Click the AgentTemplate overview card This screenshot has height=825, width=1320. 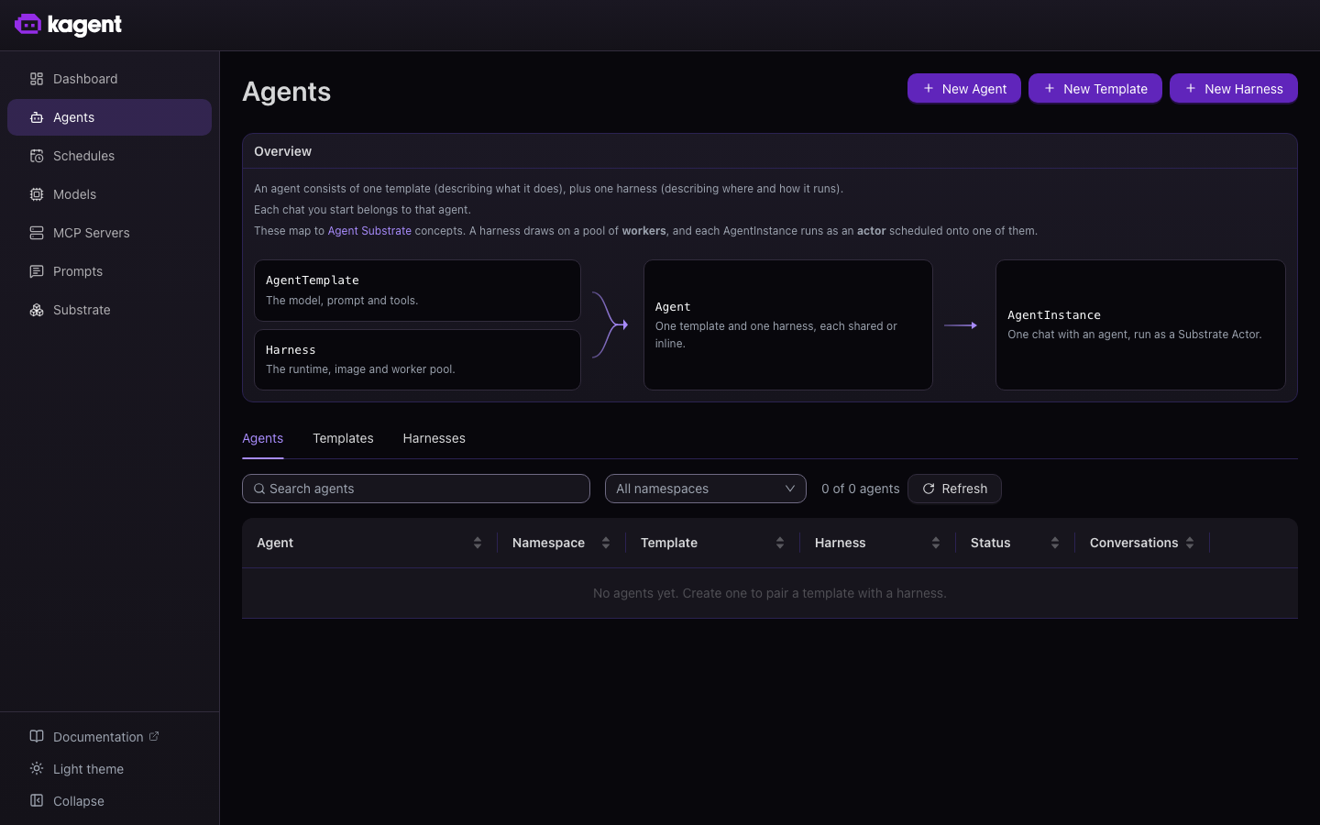click(417, 291)
